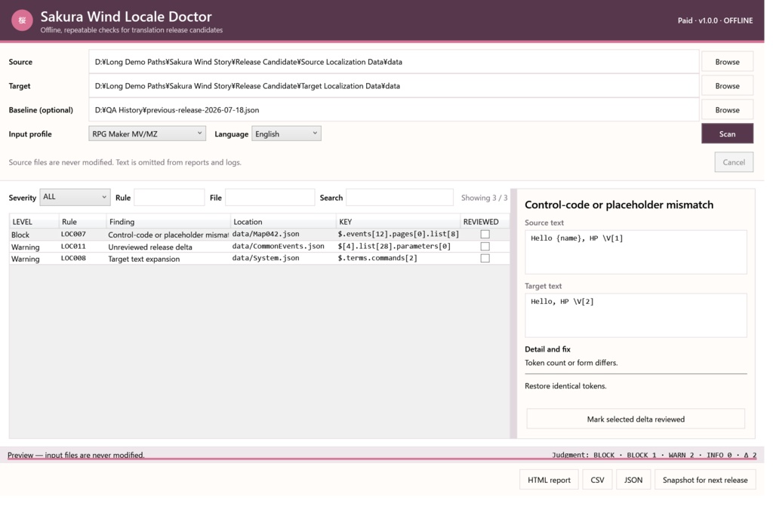773x519 pixels.
Task: Browse for the Source folder
Action: tap(727, 62)
